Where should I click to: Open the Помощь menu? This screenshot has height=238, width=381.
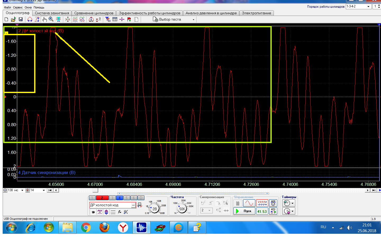39,7
